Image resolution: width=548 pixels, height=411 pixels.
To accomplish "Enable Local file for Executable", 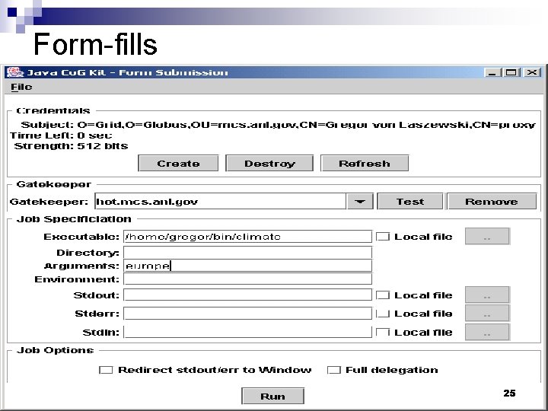I will [x=383, y=237].
